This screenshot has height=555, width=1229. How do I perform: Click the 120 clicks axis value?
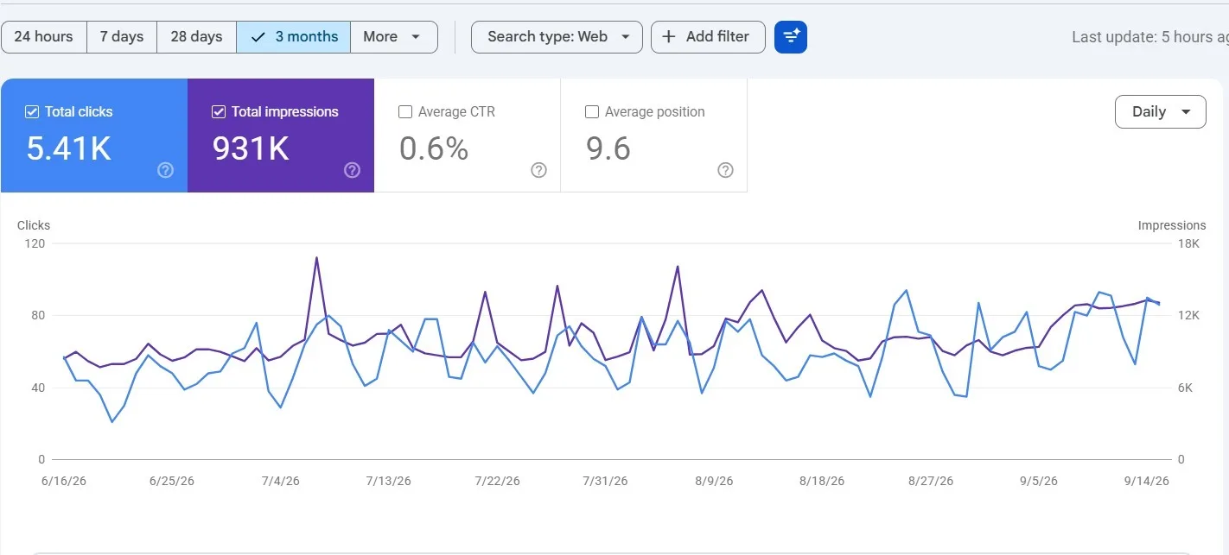35,243
